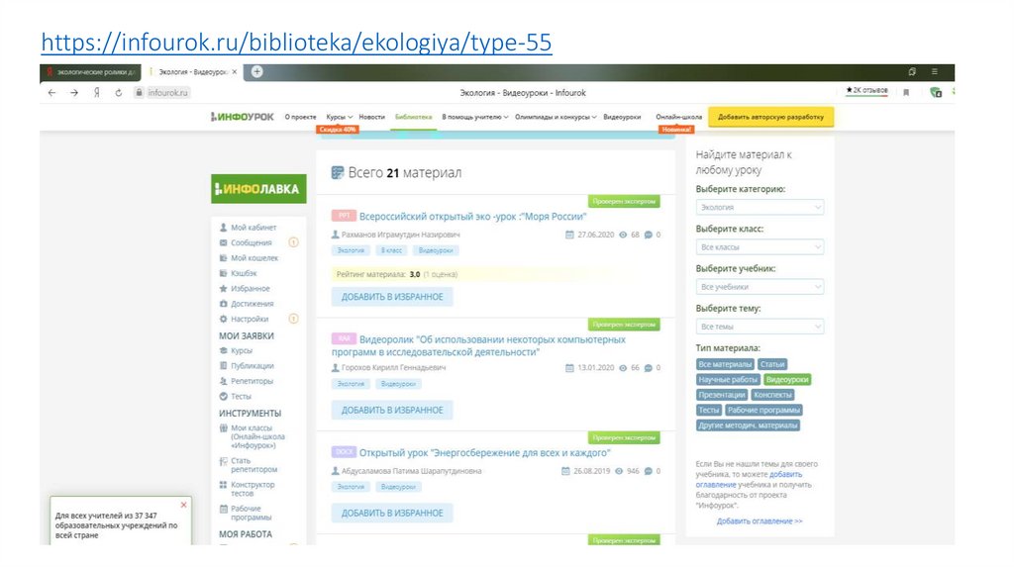Image resolution: width=1014 pixels, height=568 pixels.
Task: Add the Горохов video material to Избранное
Action: coord(392,410)
